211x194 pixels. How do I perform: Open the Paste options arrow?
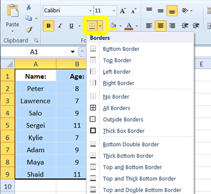[x=13, y=31]
